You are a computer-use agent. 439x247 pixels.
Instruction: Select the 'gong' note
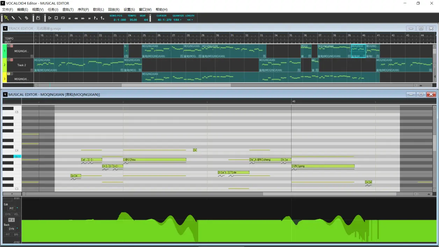323,166
